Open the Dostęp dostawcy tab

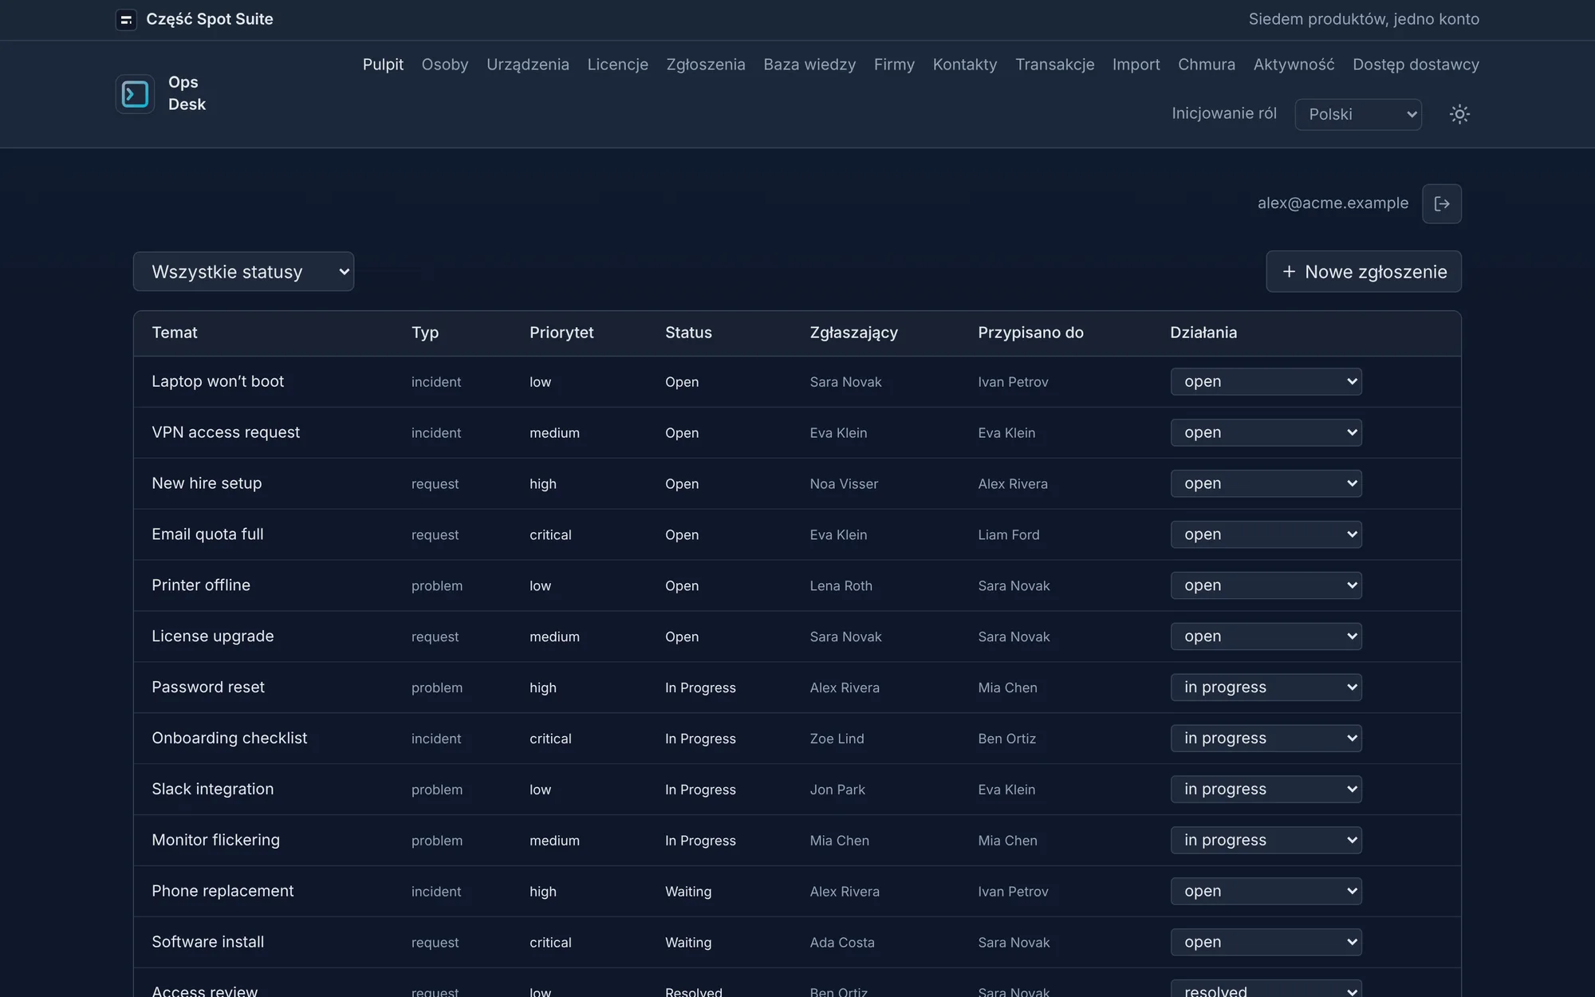(1416, 65)
